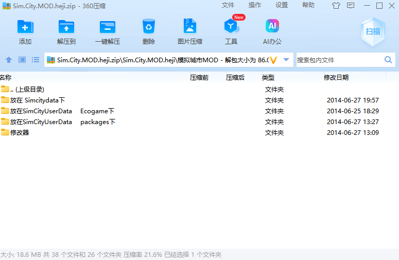Click the orange V icon in the address bar

(x=273, y=60)
